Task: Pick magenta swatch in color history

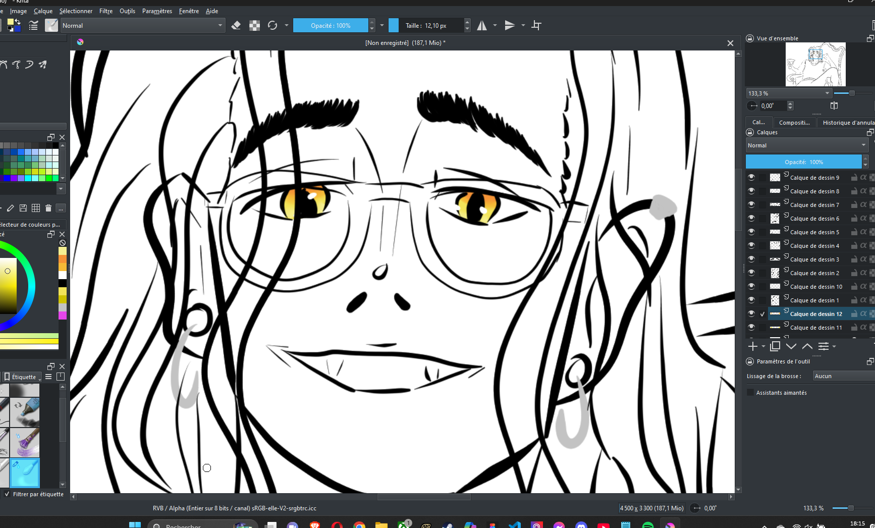Action: point(63,315)
